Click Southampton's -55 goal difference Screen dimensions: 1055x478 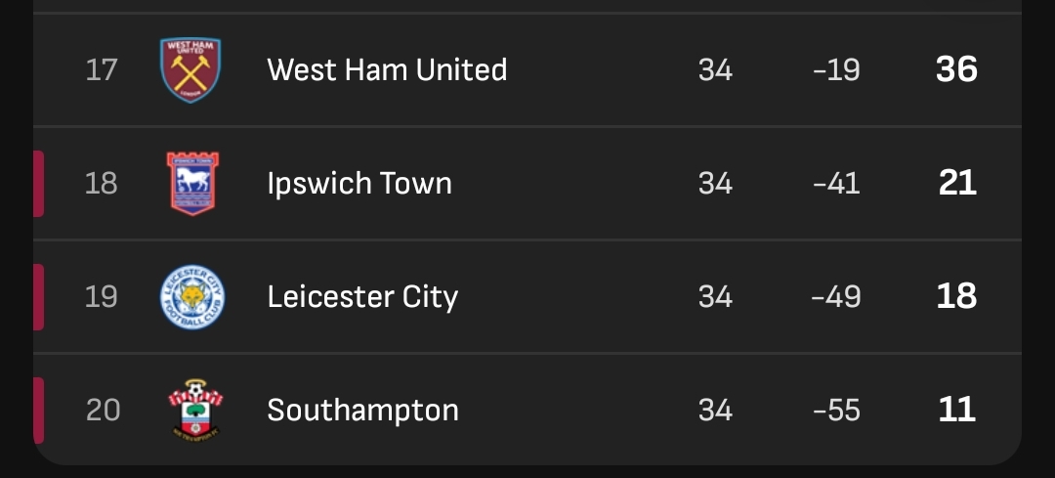click(836, 410)
